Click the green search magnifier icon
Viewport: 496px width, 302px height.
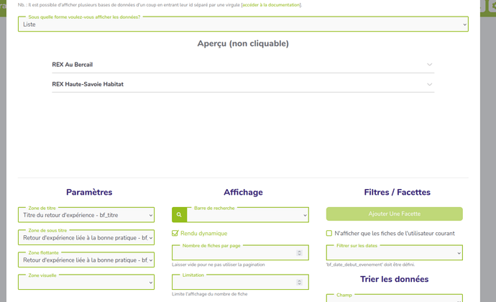179,215
